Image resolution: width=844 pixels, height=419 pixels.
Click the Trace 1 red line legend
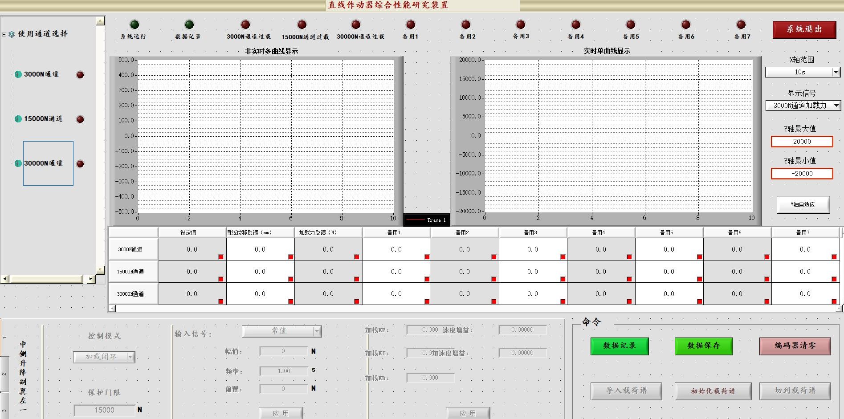(x=415, y=220)
